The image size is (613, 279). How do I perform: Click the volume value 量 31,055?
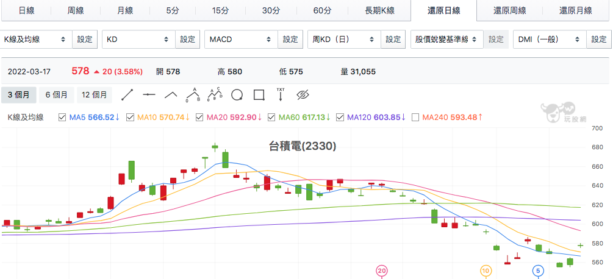coord(358,72)
